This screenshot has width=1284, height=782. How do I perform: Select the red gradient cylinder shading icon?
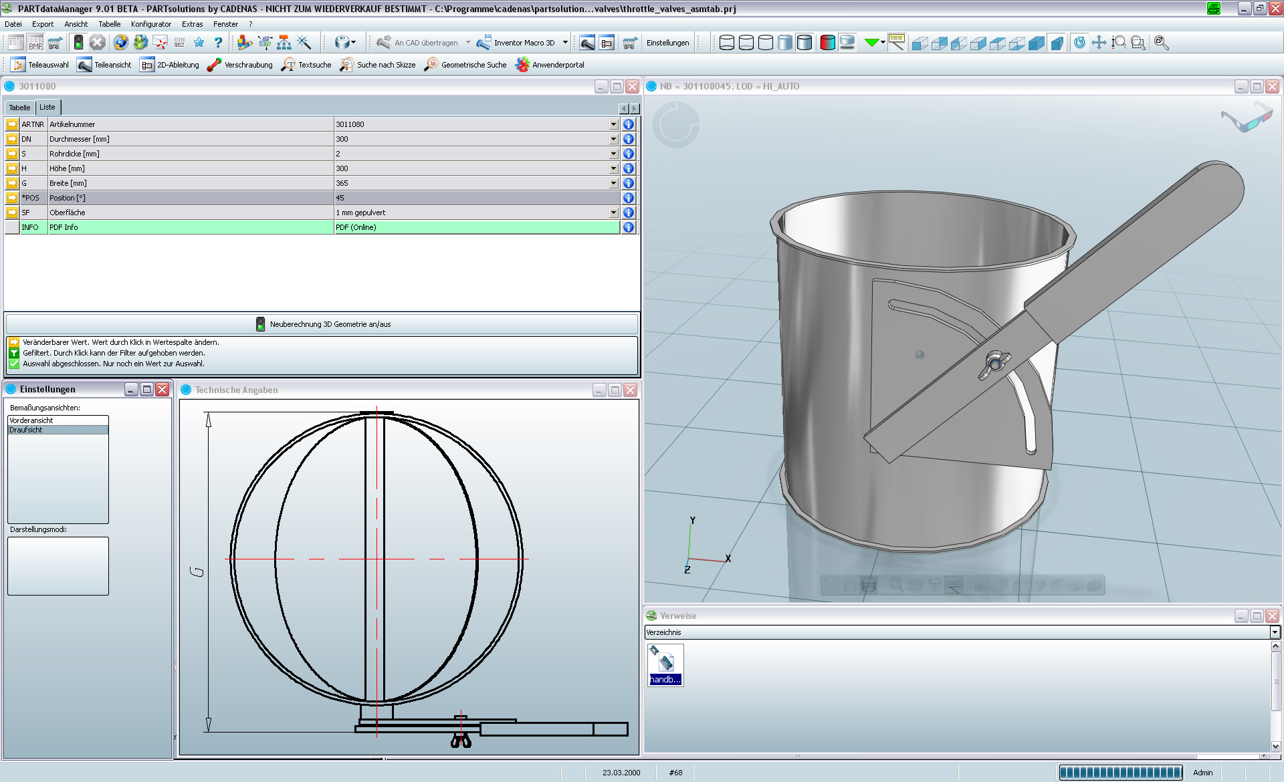pyautogui.click(x=827, y=43)
